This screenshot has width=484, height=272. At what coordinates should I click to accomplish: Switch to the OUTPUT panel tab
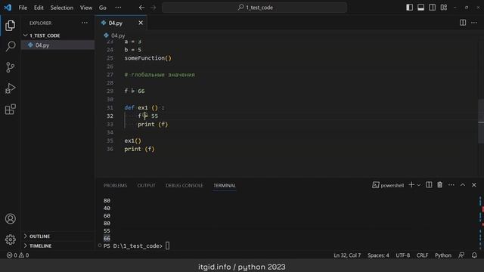(x=146, y=185)
